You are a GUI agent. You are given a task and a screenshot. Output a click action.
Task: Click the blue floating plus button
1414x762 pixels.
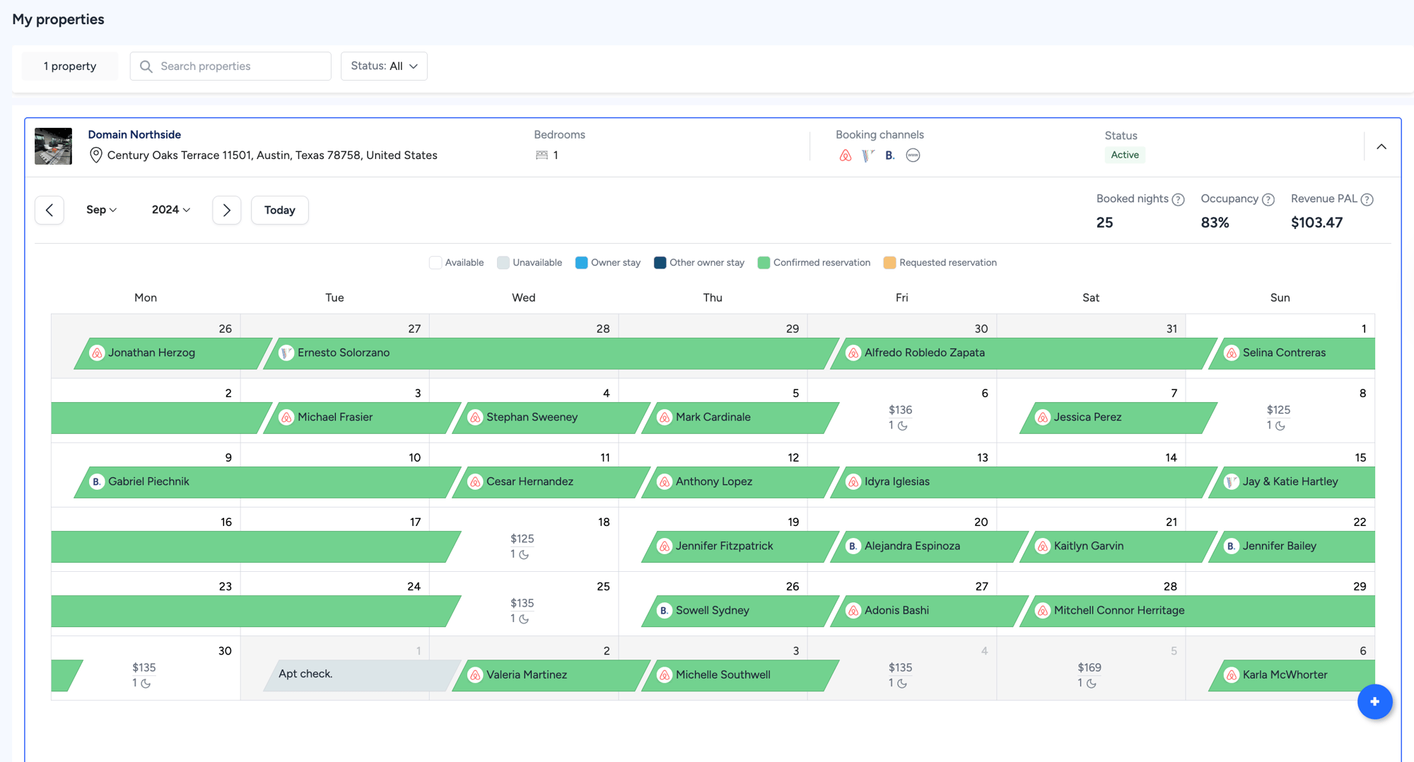(x=1374, y=701)
